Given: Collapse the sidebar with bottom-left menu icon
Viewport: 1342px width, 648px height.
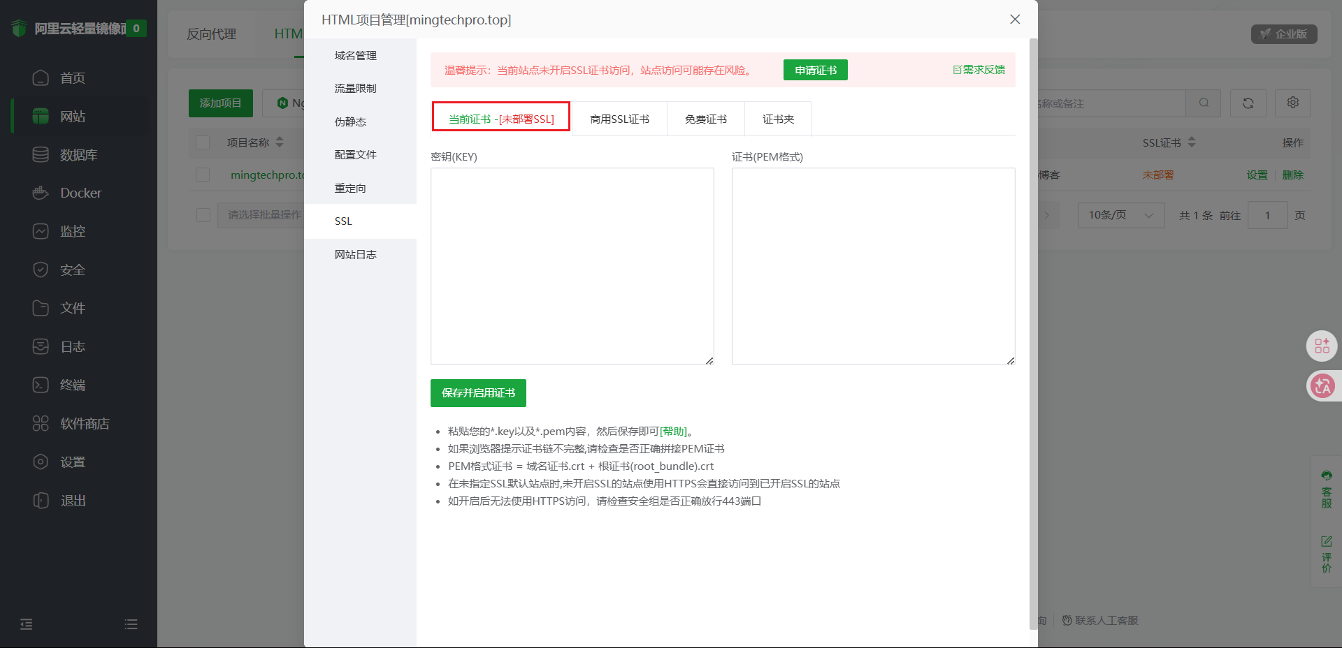Looking at the screenshot, I should tap(27, 624).
